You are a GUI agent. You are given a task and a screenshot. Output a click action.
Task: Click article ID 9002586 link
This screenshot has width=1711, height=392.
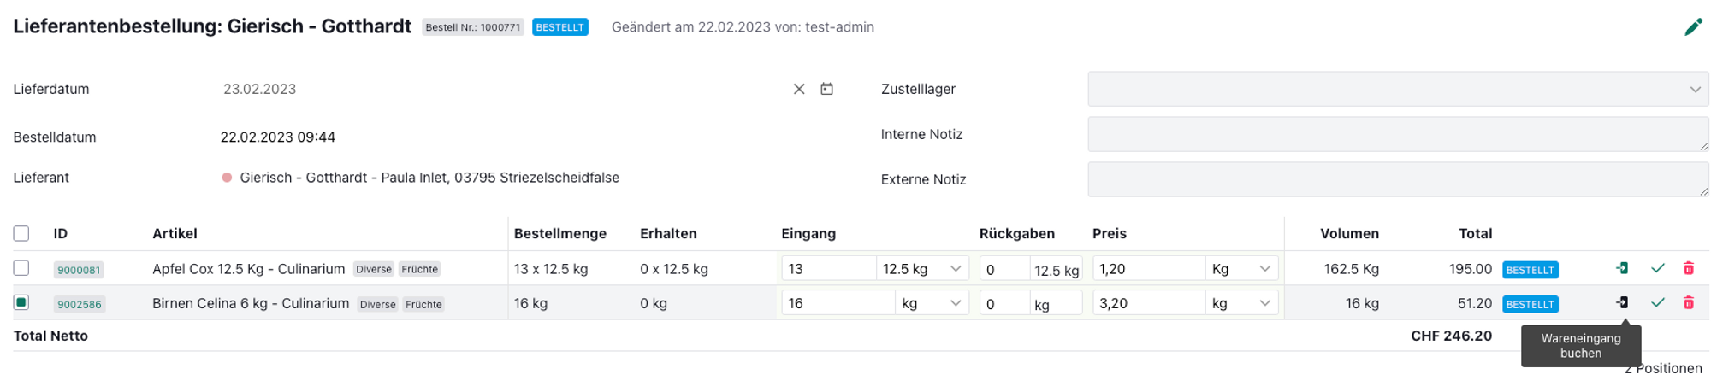point(79,304)
